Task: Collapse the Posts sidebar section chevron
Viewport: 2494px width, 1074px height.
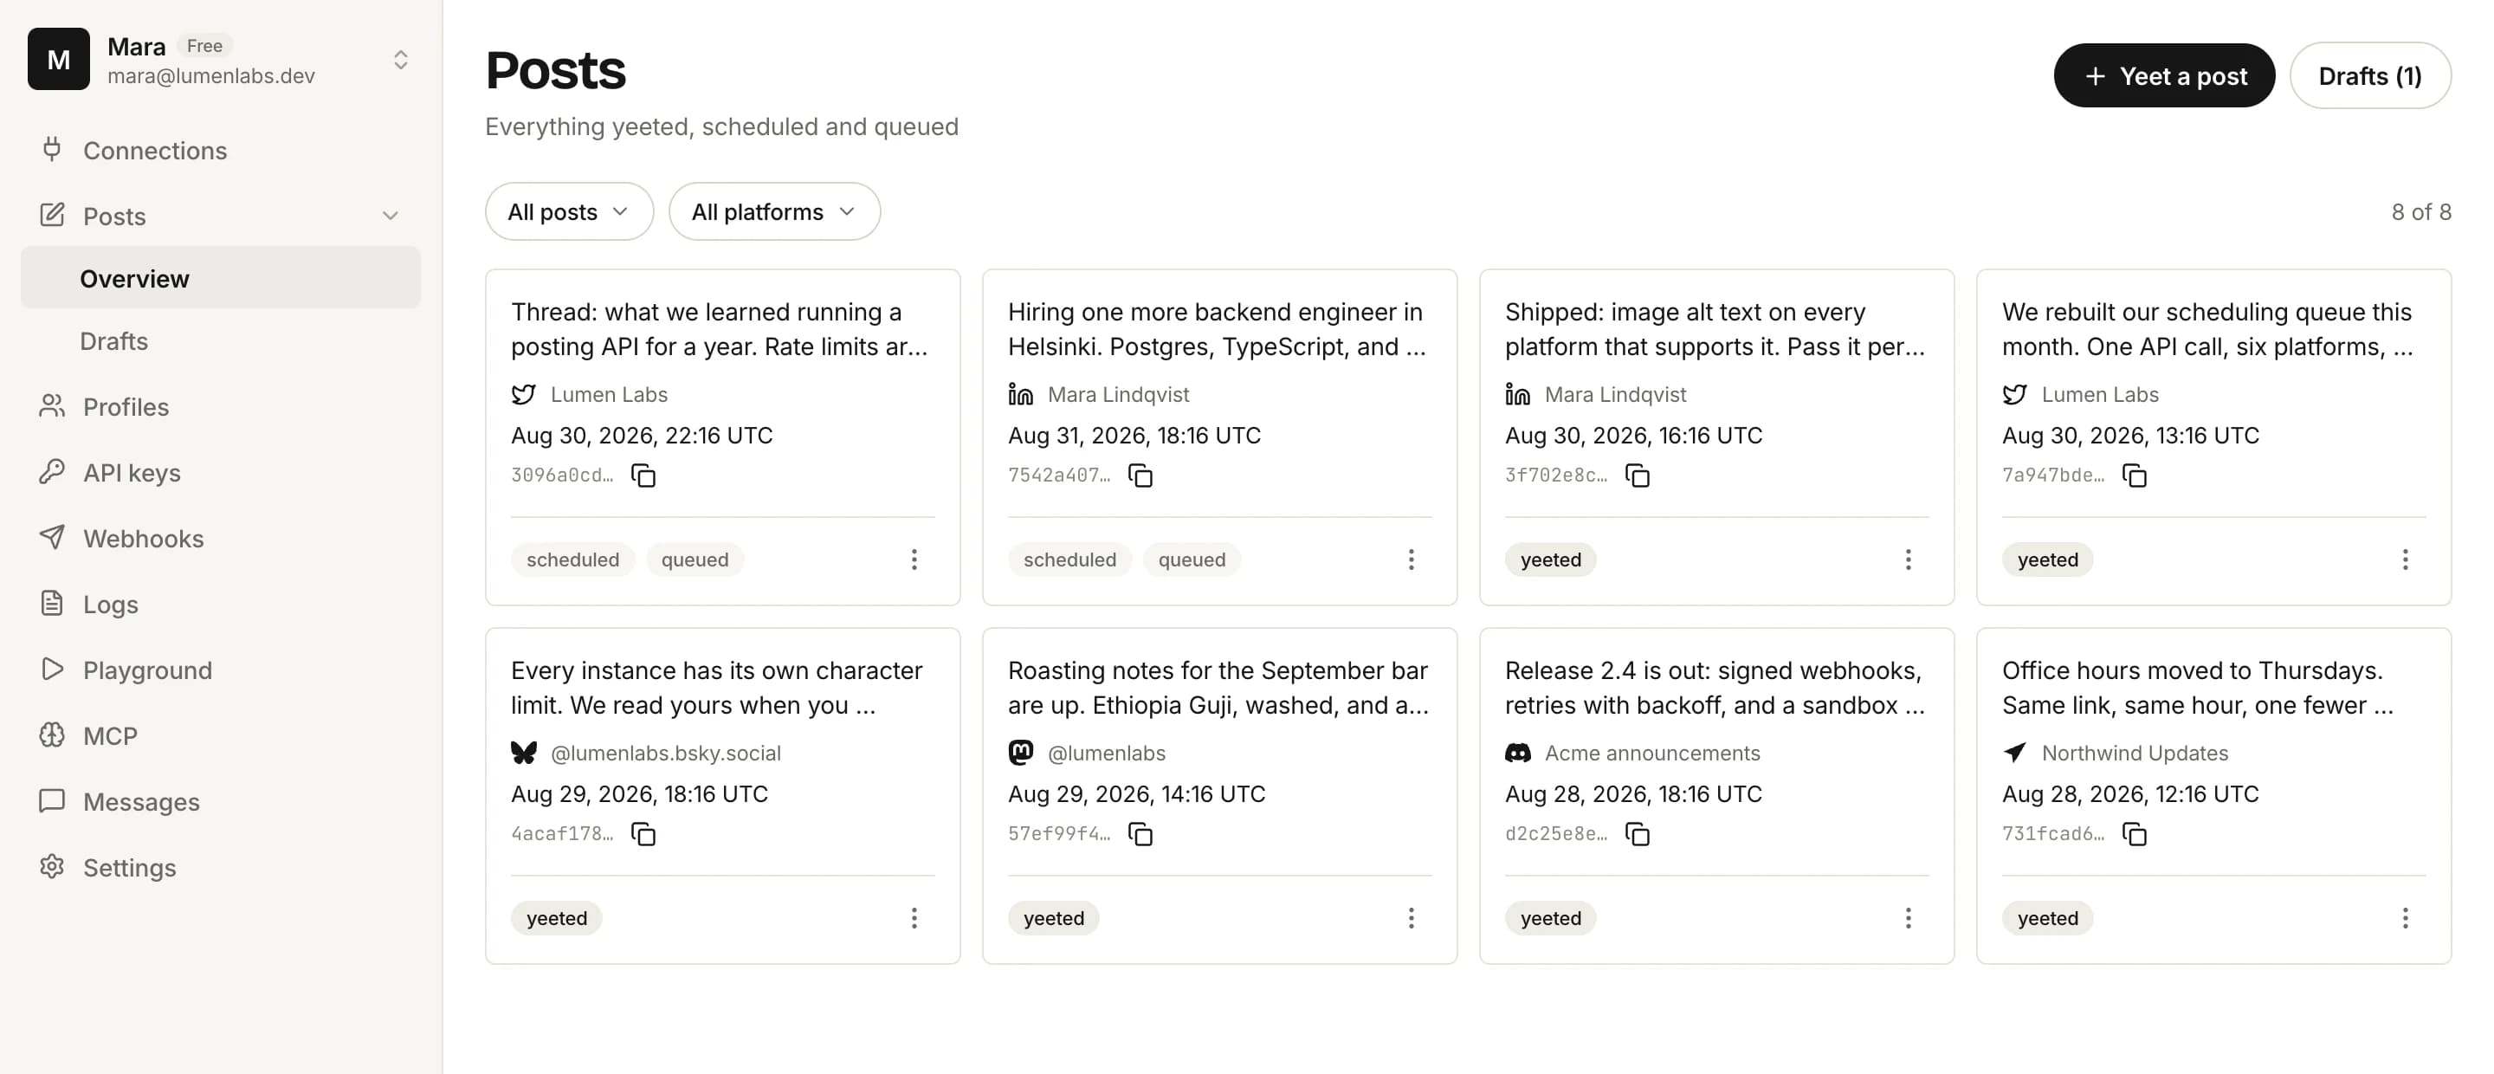Action: 391,216
